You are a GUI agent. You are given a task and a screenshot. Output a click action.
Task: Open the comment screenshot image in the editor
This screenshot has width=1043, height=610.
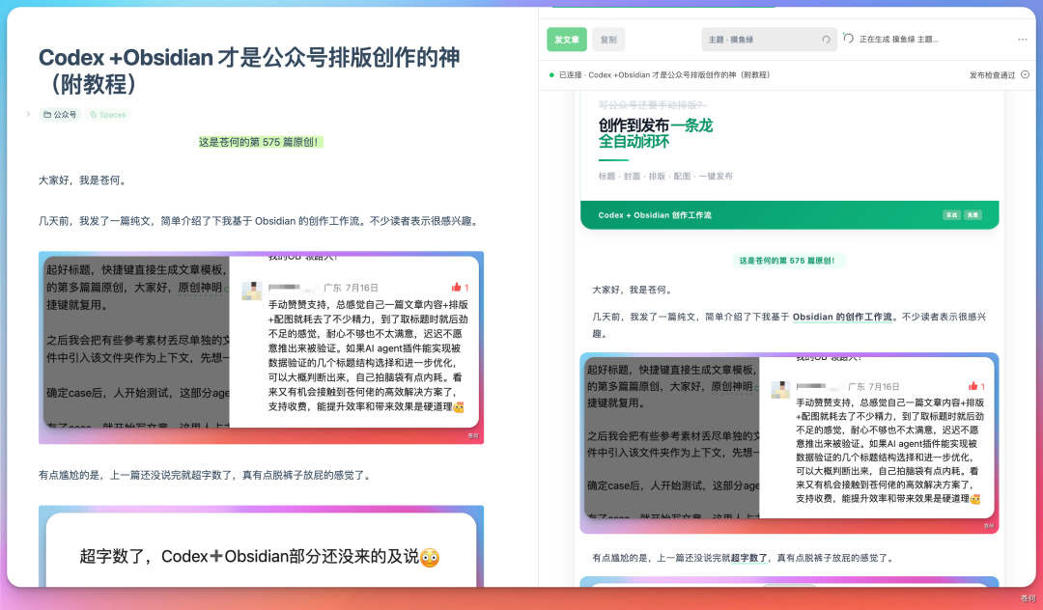261,347
